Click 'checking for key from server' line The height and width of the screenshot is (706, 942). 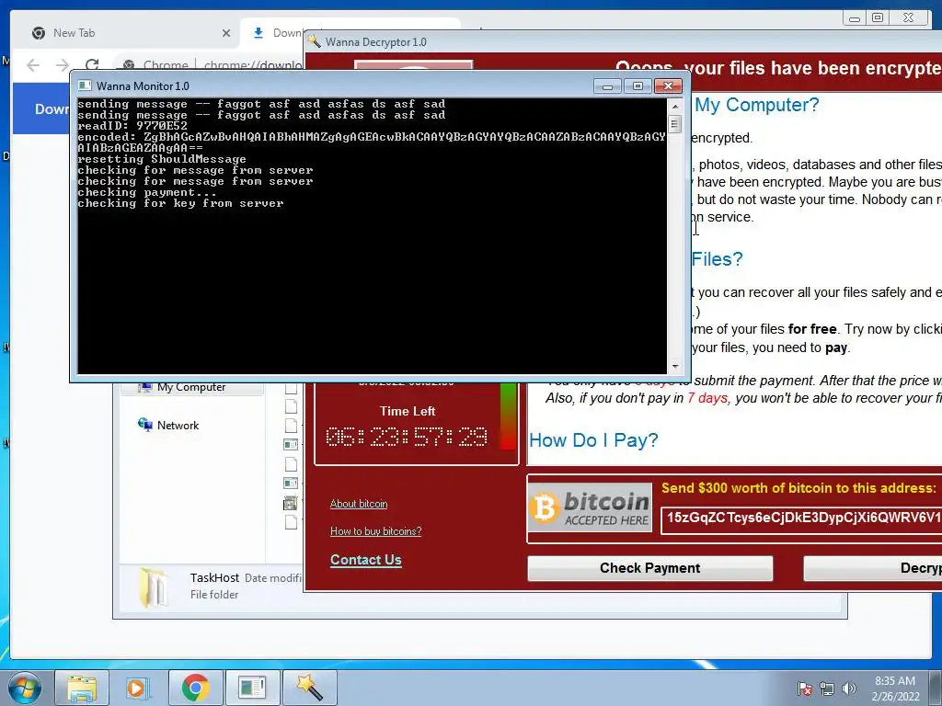click(180, 203)
